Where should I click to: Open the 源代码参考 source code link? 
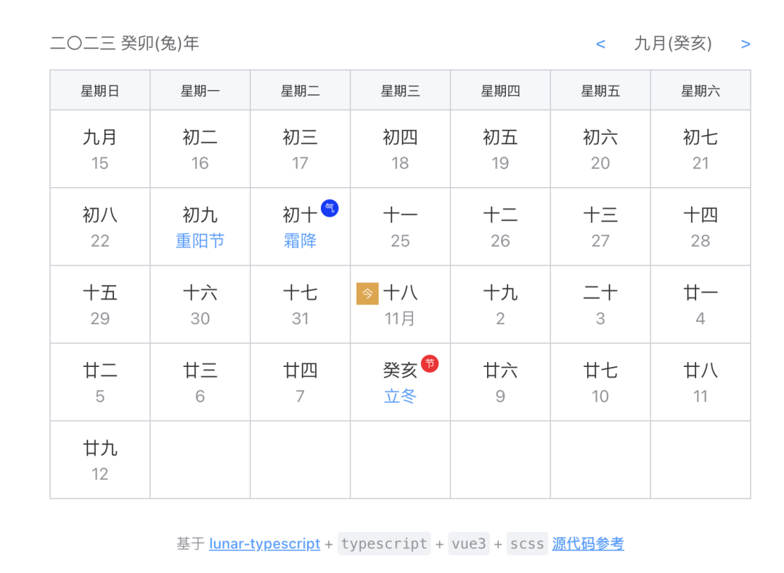588,543
